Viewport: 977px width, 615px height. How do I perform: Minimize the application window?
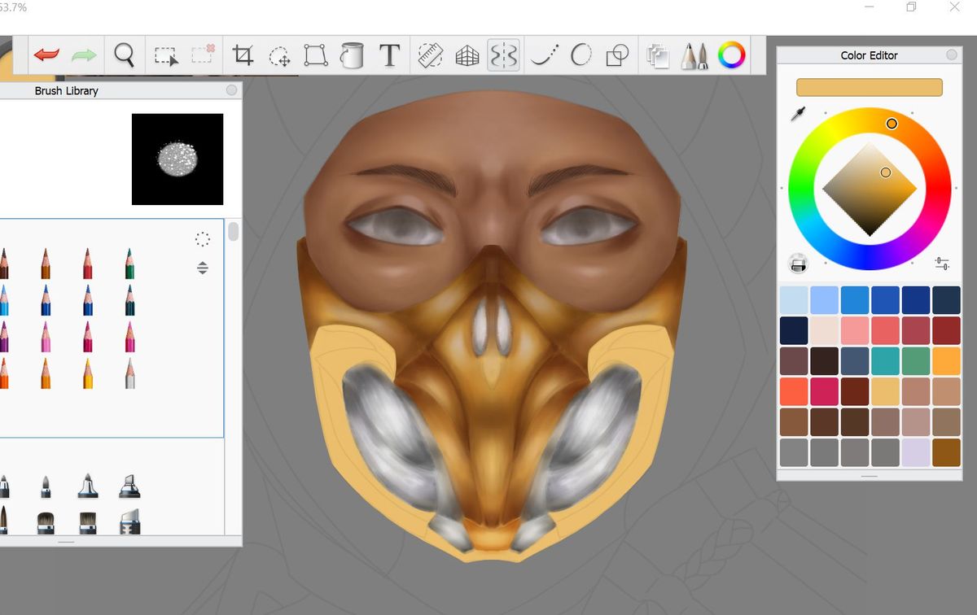pos(868,7)
